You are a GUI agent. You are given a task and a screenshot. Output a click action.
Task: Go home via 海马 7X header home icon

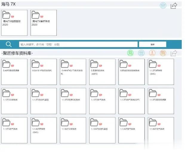click(x=163, y=5)
